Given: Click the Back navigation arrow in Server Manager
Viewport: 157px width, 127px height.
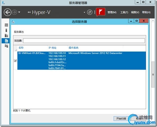Looking at the screenshot, I should (x=8, y=12).
